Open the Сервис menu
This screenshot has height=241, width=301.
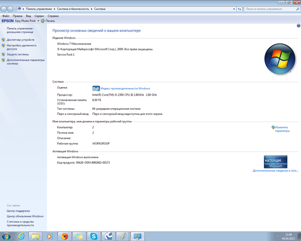(x=40, y=16)
